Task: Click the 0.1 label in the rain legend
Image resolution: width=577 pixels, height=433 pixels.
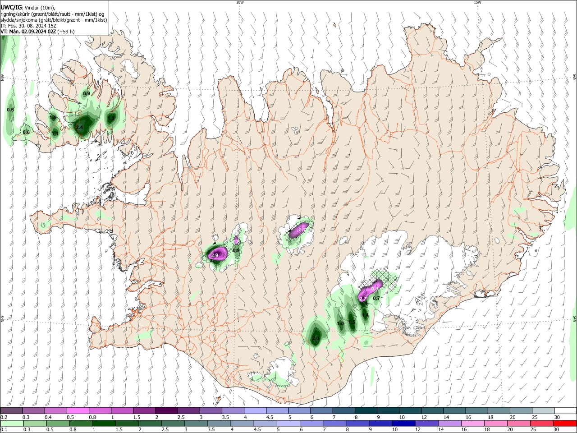Action: [x=4, y=430]
